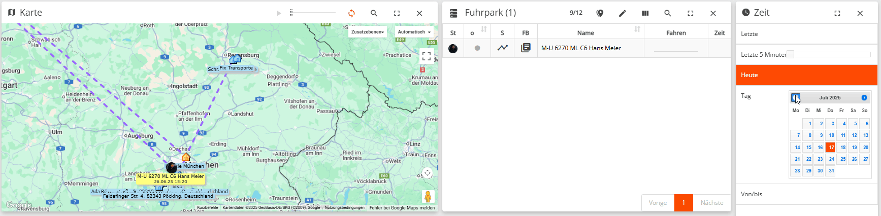Viewport: 881px width, 216px height.
Task: Click the orange refresh icon in Karte
Action: 351,13
